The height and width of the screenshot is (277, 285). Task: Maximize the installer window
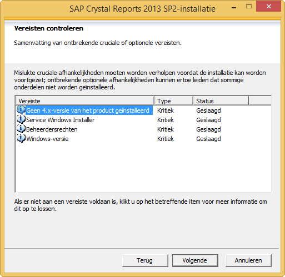coord(249,7)
